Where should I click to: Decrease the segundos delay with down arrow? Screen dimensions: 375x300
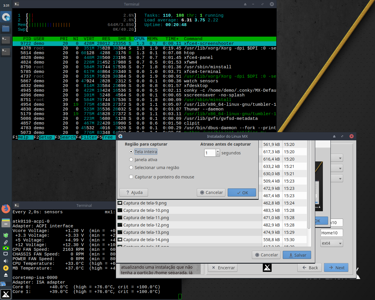[218, 155]
